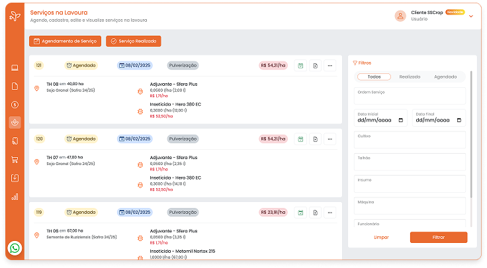The width and height of the screenshot is (487, 268).
Task: Expand the Cliente SSCrop user menu chevron
Action: (471, 17)
